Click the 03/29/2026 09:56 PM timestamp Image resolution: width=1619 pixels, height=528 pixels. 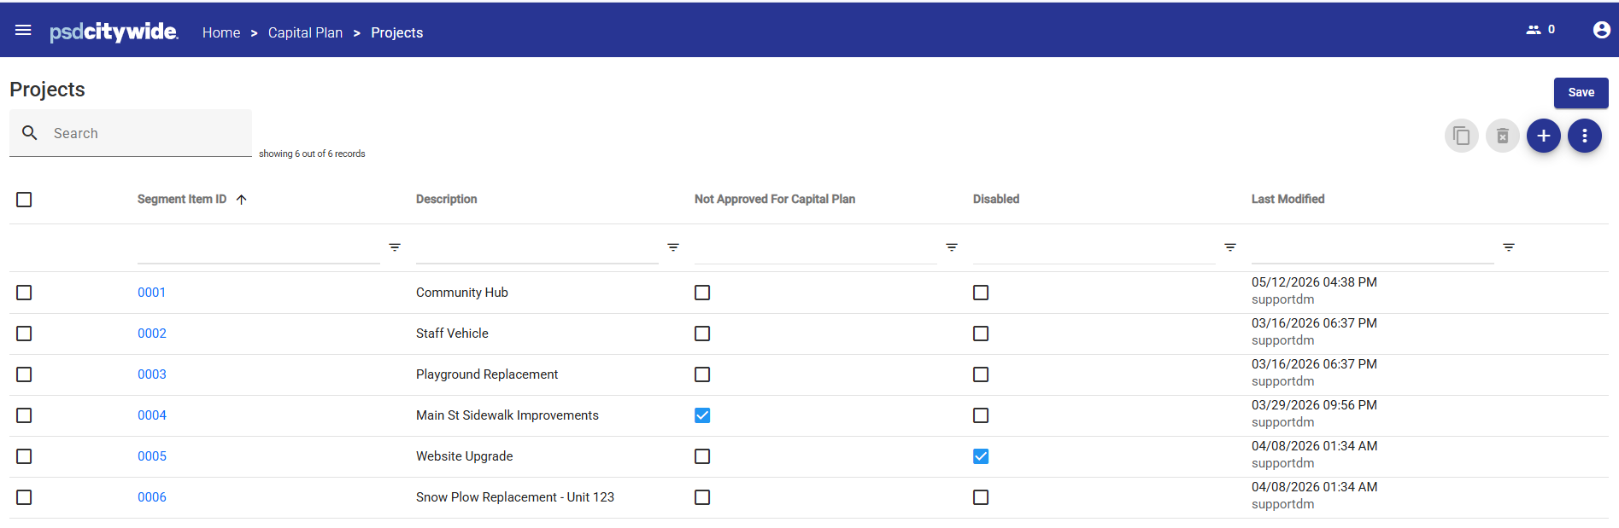point(1314,405)
